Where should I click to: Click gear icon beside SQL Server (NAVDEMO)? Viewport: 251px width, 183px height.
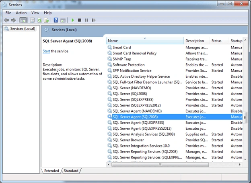tap(110, 88)
